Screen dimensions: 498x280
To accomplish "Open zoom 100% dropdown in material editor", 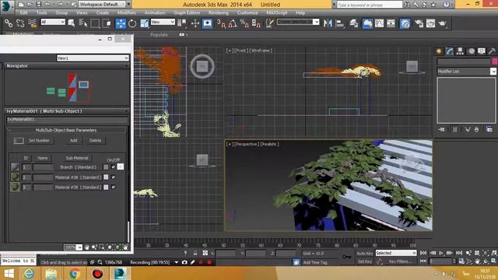I will pyautogui.click(x=73, y=247).
